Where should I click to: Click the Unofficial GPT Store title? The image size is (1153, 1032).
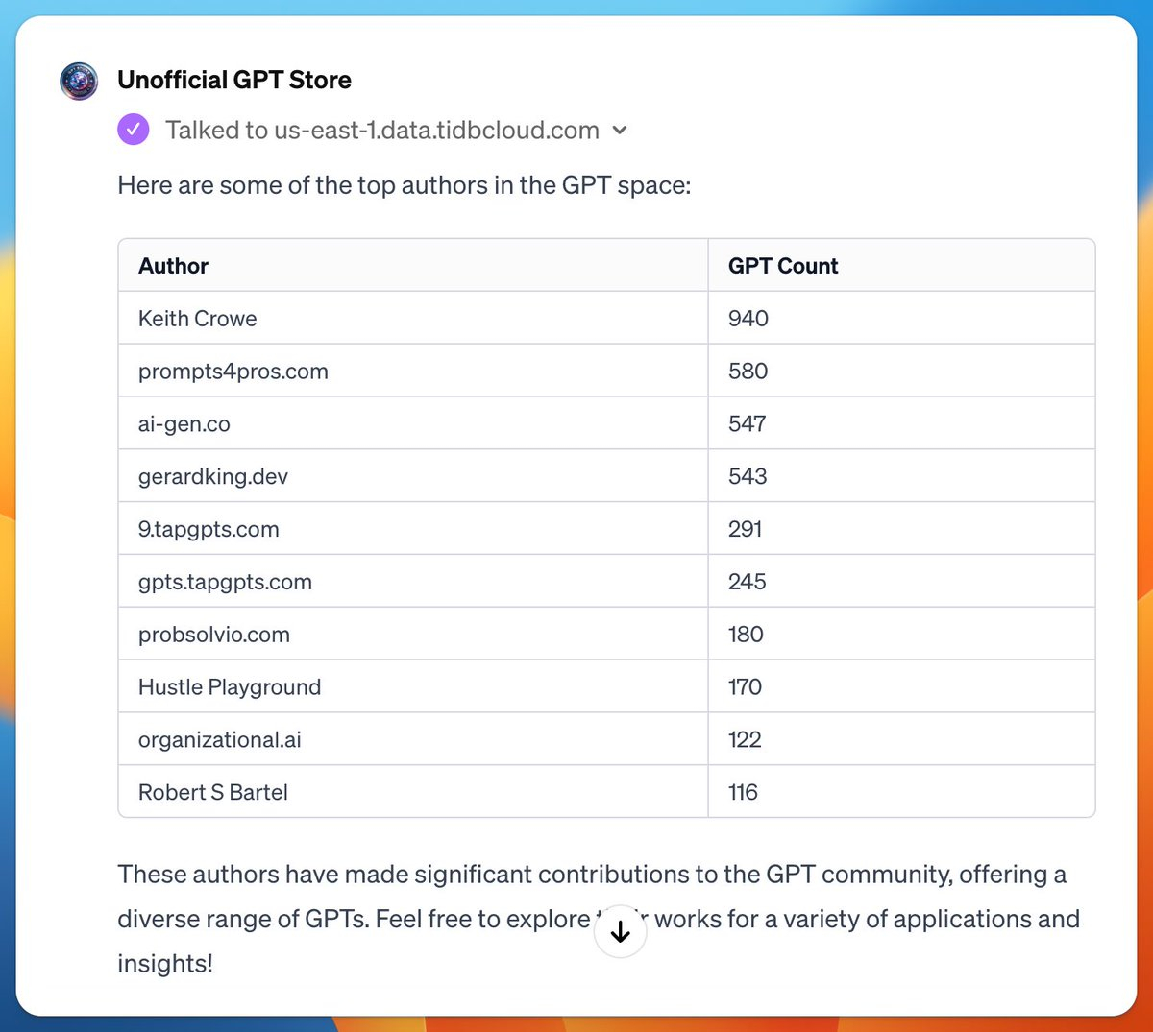pyautogui.click(x=234, y=80)
